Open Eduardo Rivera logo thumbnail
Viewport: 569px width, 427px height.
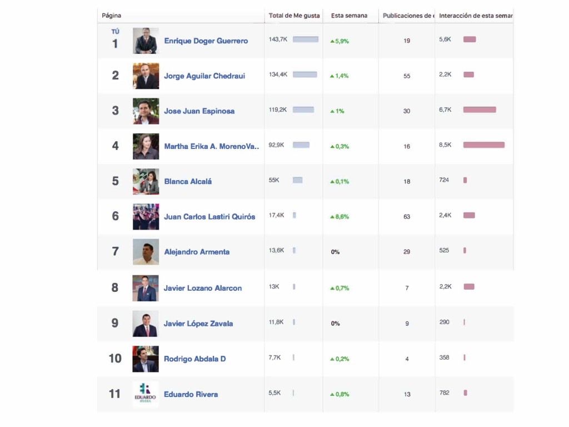point(146,394)
